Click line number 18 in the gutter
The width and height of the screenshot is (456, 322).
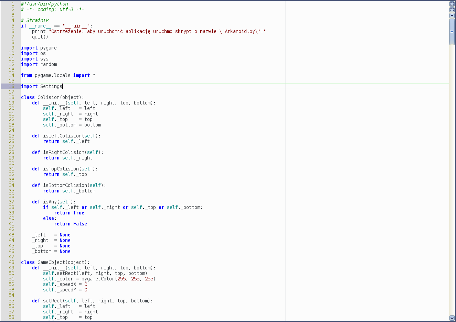(12, 97)
